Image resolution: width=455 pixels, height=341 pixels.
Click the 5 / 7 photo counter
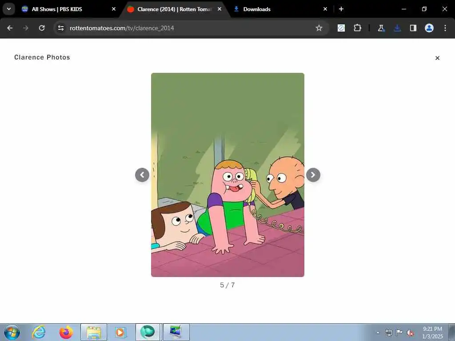click(x=227, y=285)
